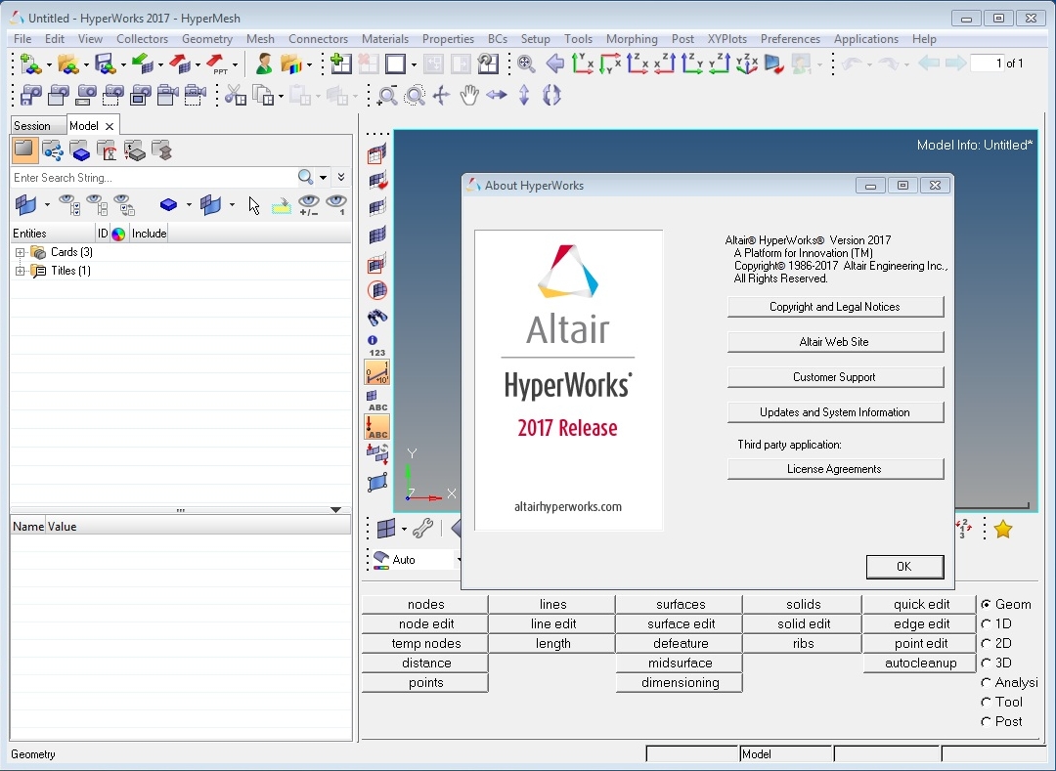The width and height of the screenshot is (1056, 771).
Task: Select the Post radio button
Action: pyautogui.click(x=986, y=721)
